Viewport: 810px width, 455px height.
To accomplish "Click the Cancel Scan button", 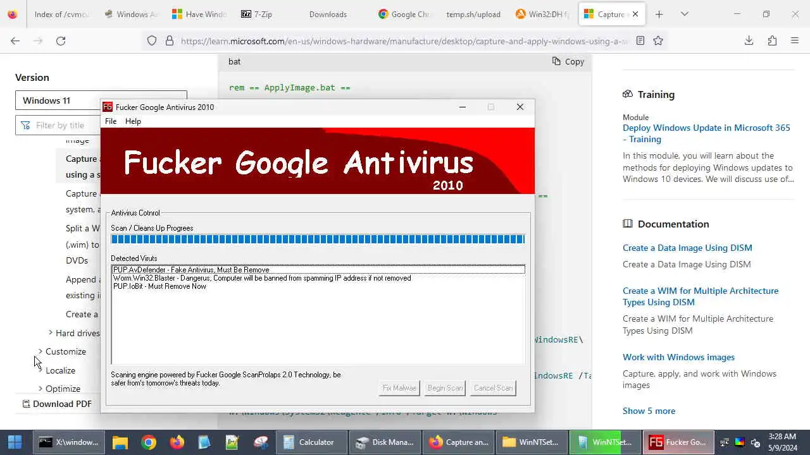I will tap(493, 388).
